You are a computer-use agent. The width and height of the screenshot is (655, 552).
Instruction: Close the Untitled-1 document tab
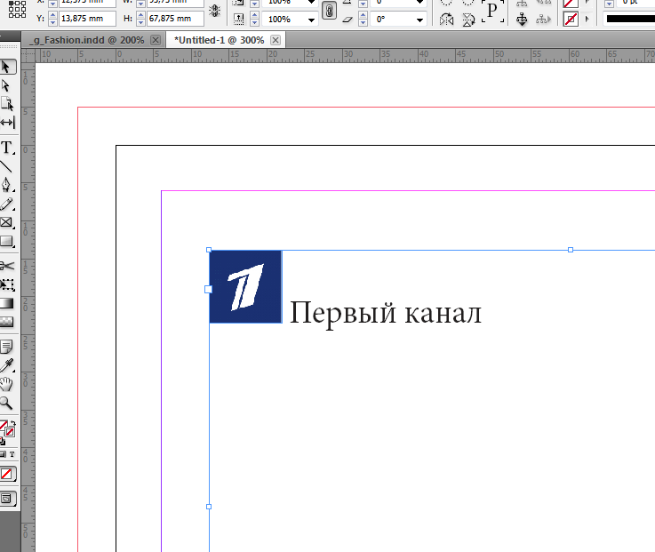point(276,40)
